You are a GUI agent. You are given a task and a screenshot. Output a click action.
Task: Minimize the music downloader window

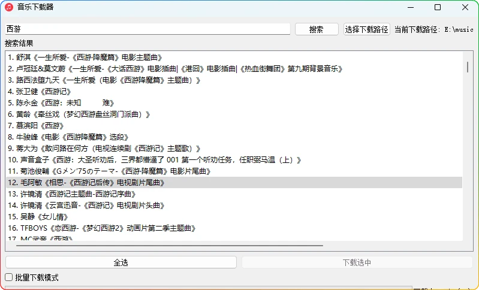pyautogui.click(x=411, y=7)
